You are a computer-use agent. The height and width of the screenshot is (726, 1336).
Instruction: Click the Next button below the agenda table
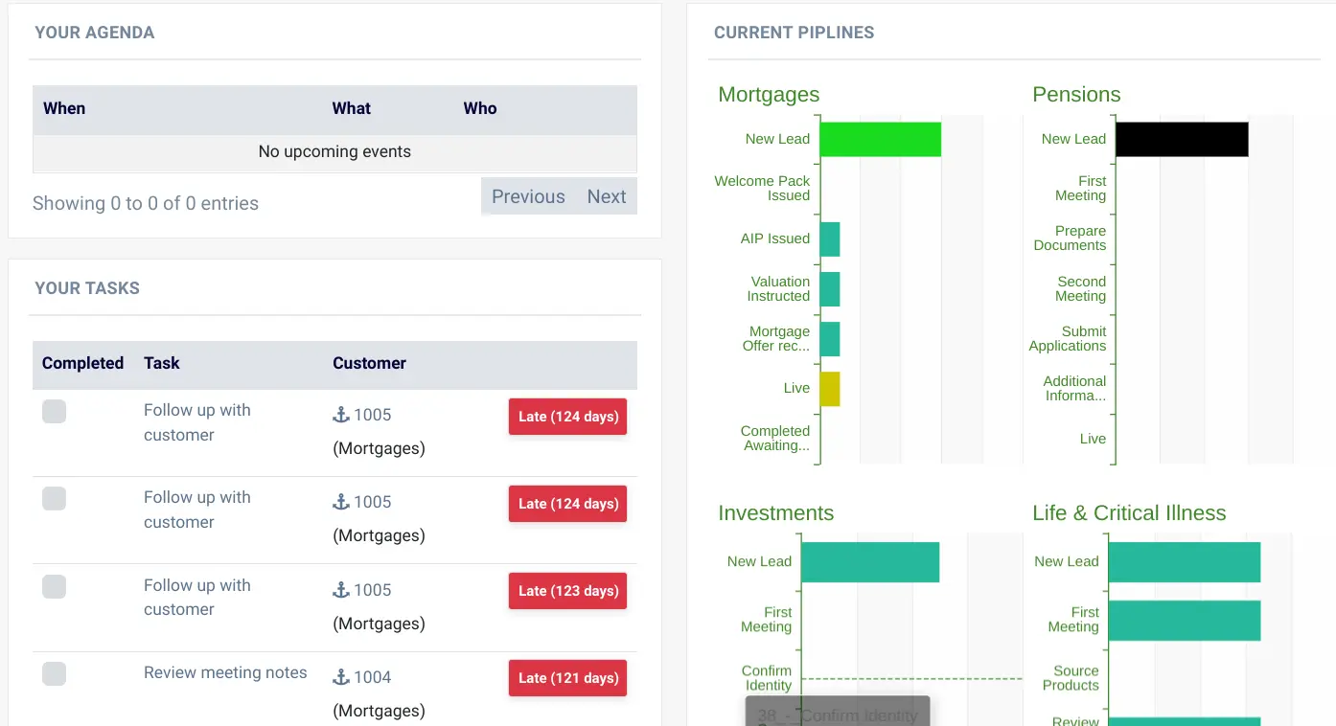coord(607,196)
